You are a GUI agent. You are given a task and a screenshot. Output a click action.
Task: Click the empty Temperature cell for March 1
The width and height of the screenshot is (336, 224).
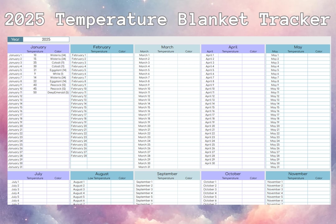166,55
